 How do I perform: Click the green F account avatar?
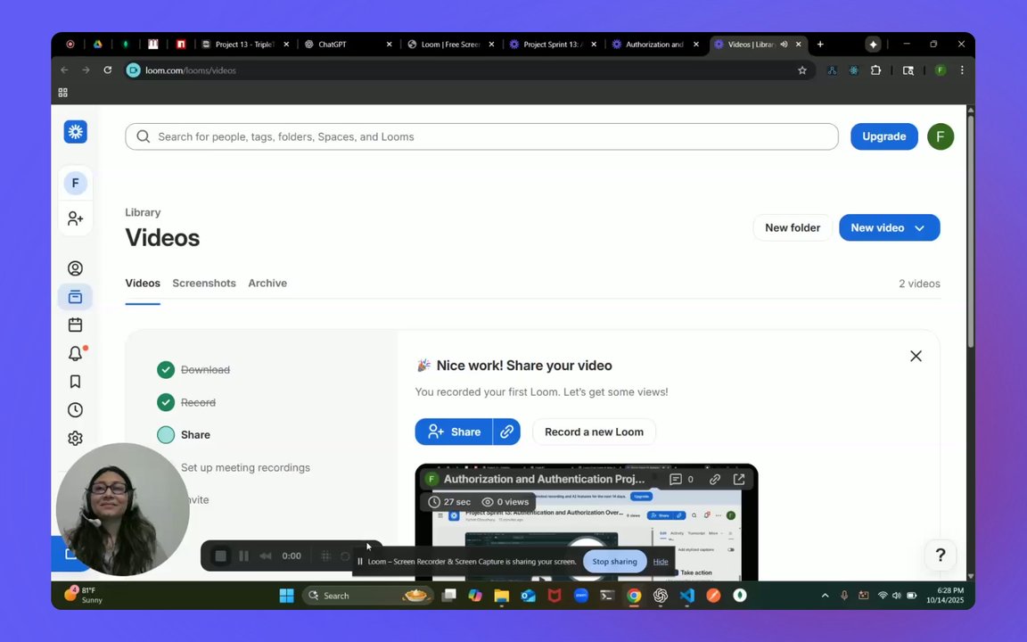coord(941,136)
